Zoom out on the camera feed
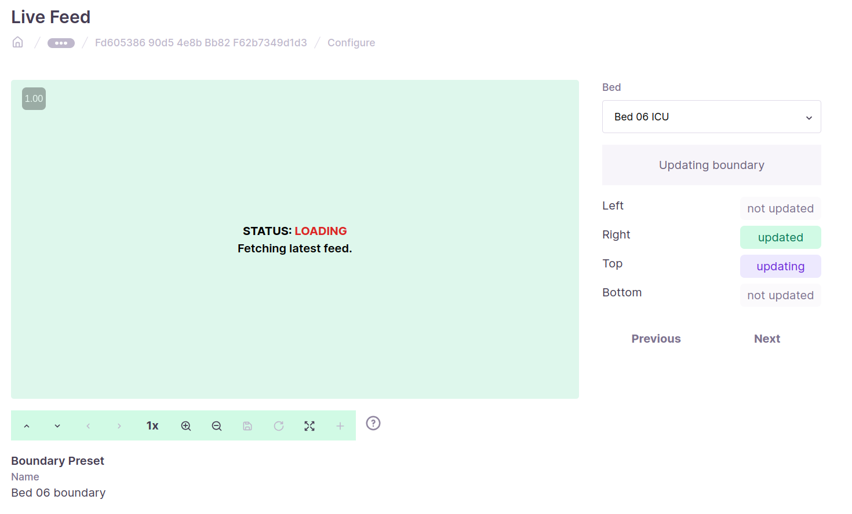852x514 pixels. point(217,426)
